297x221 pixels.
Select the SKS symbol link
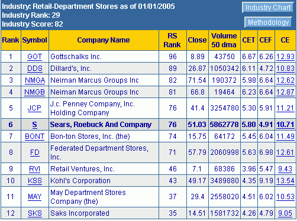pos(35,213)
